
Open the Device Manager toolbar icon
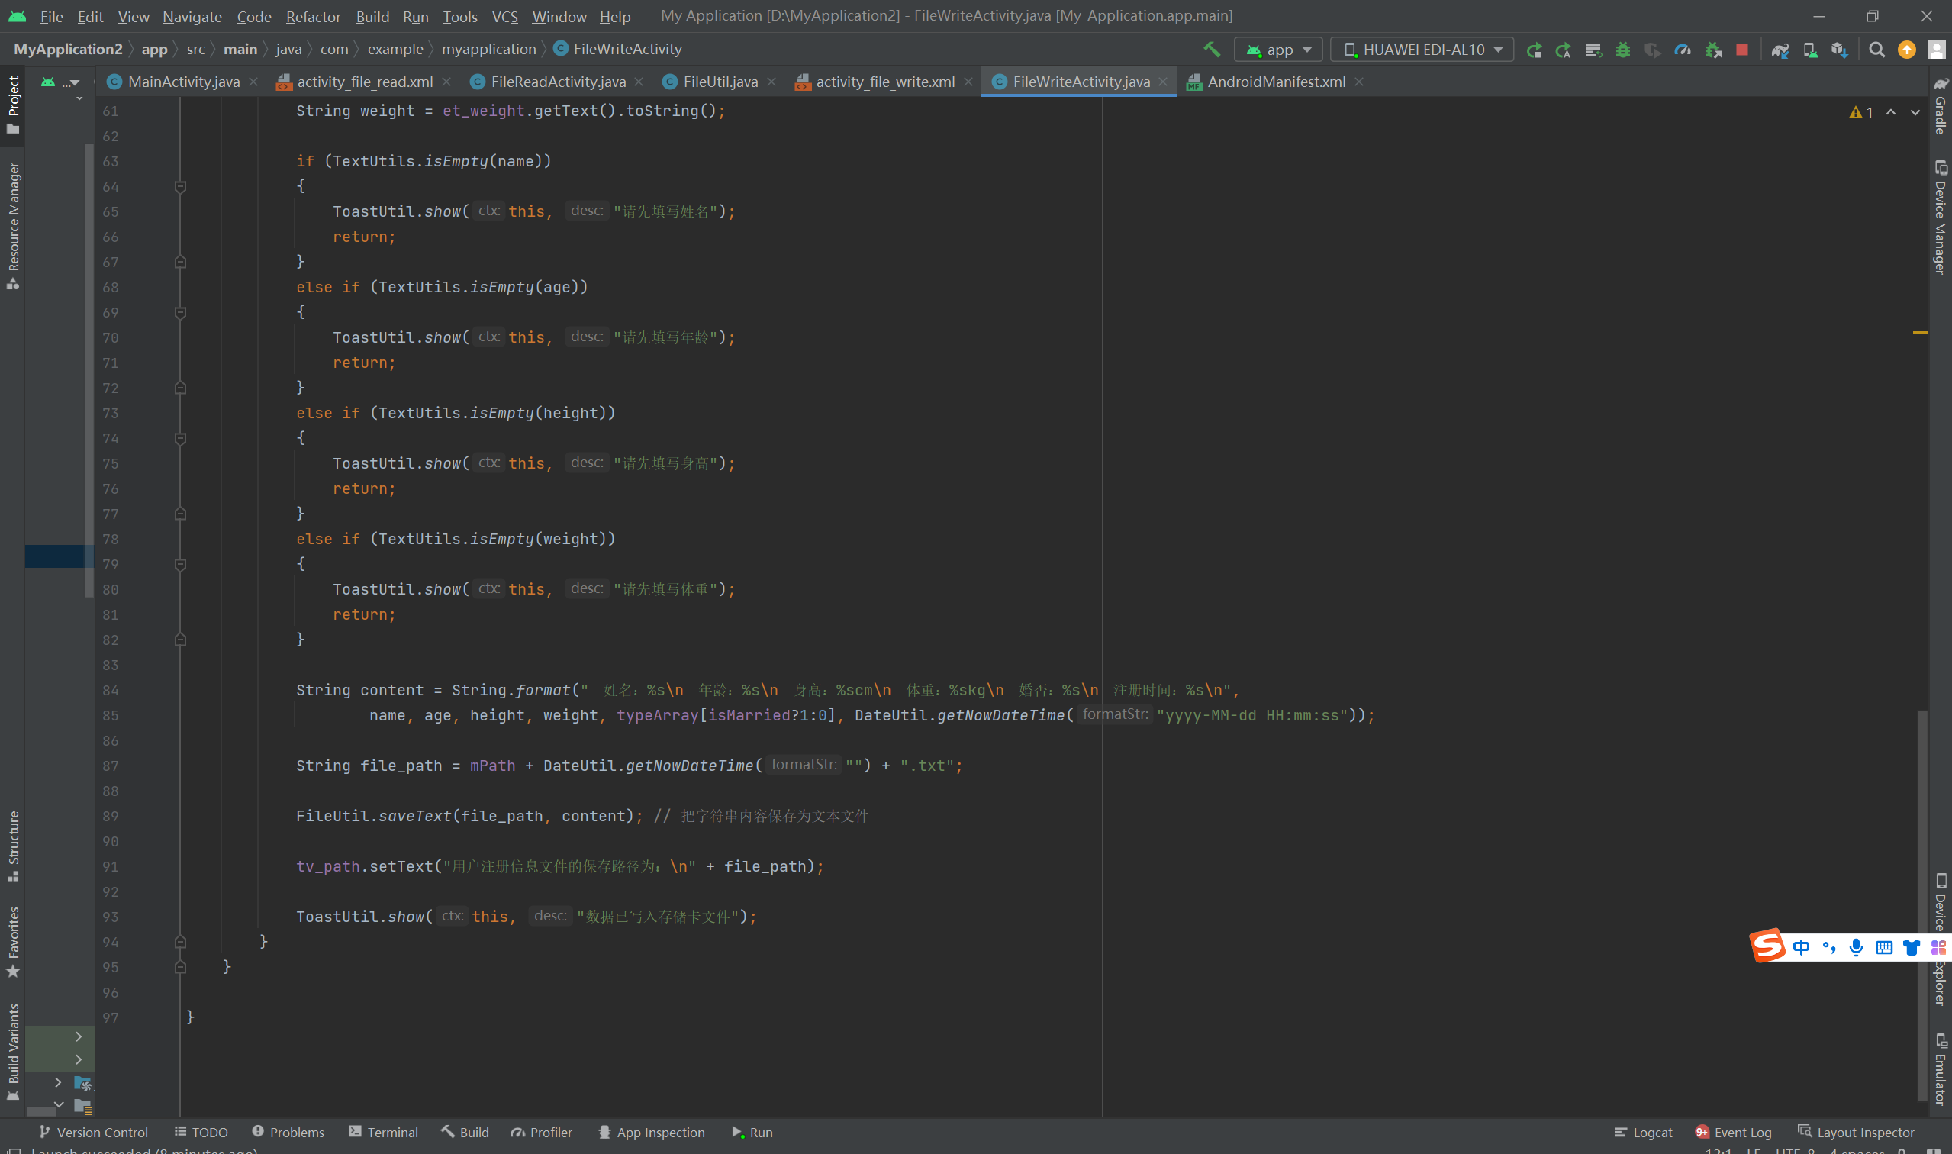coord(1810,50)
